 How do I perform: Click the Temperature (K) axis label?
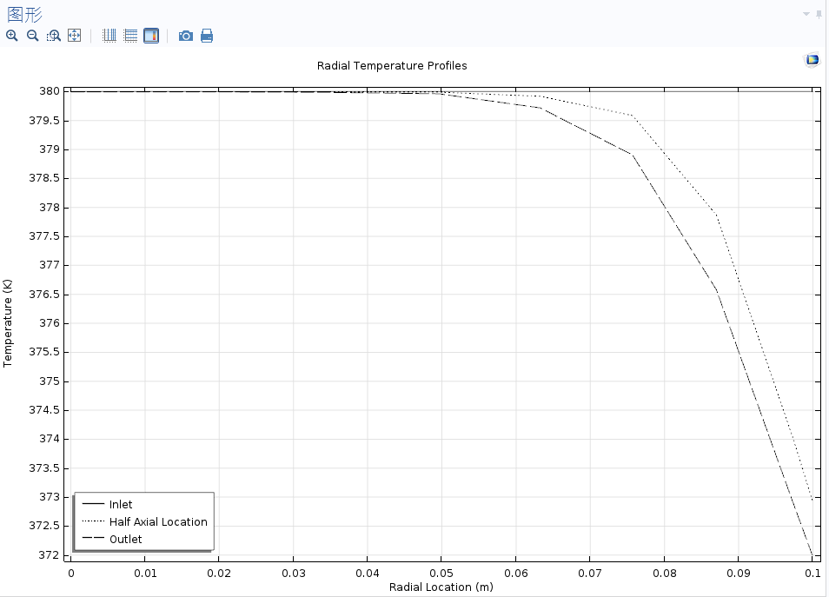tap(8, 323)
